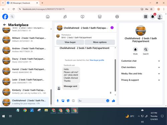Open the Windows Start button
Image resolution: width=167 pixels, height=125 pixels.
point(3,116)
